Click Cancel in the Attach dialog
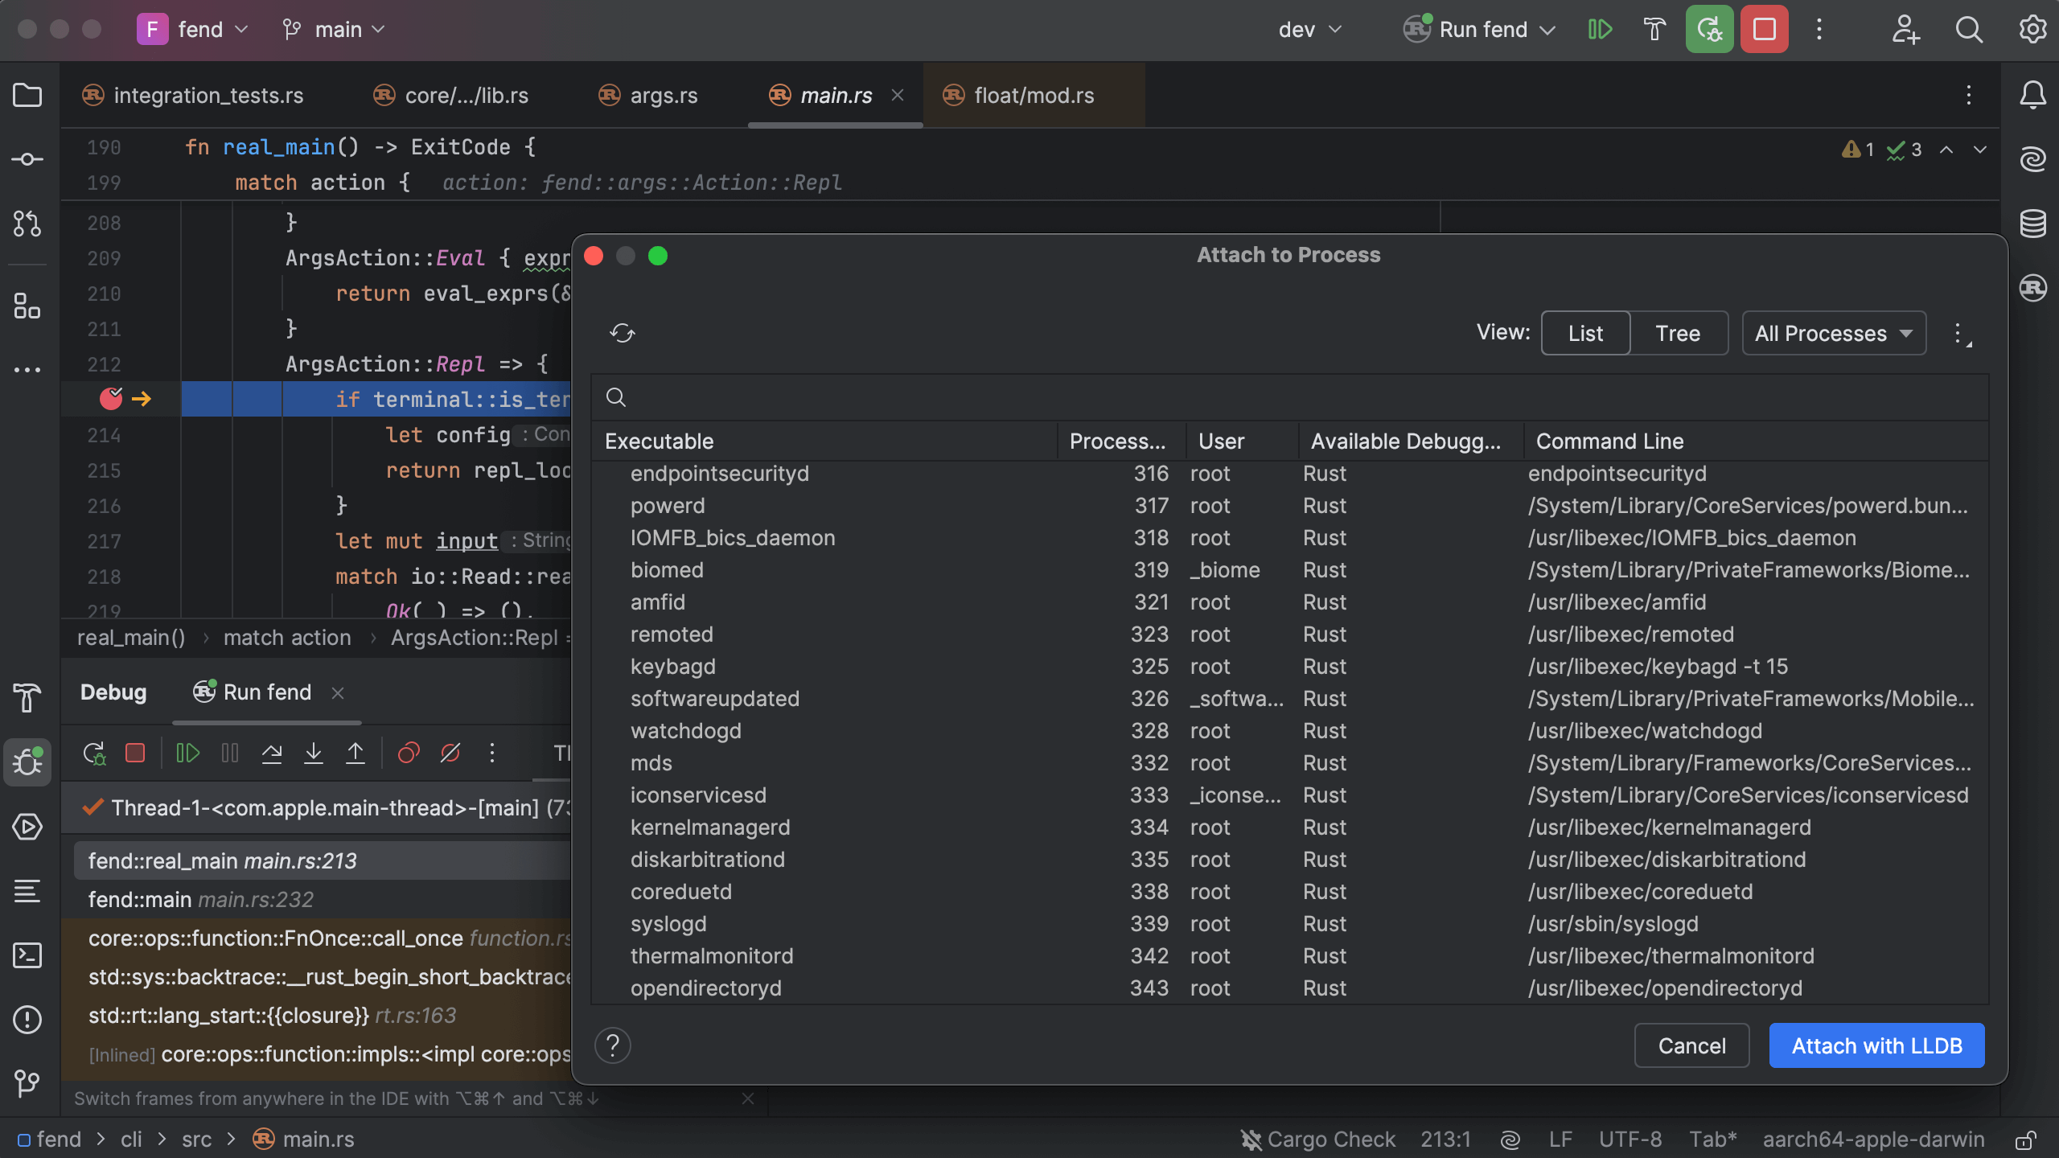Screen dimensions: 2059x1158 pos(1691,1045)
